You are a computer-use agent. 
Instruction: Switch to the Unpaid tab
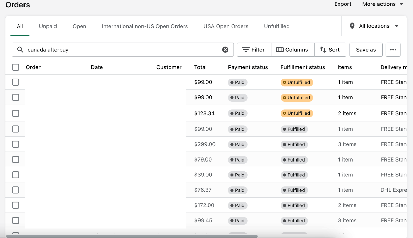click(48, 26)
